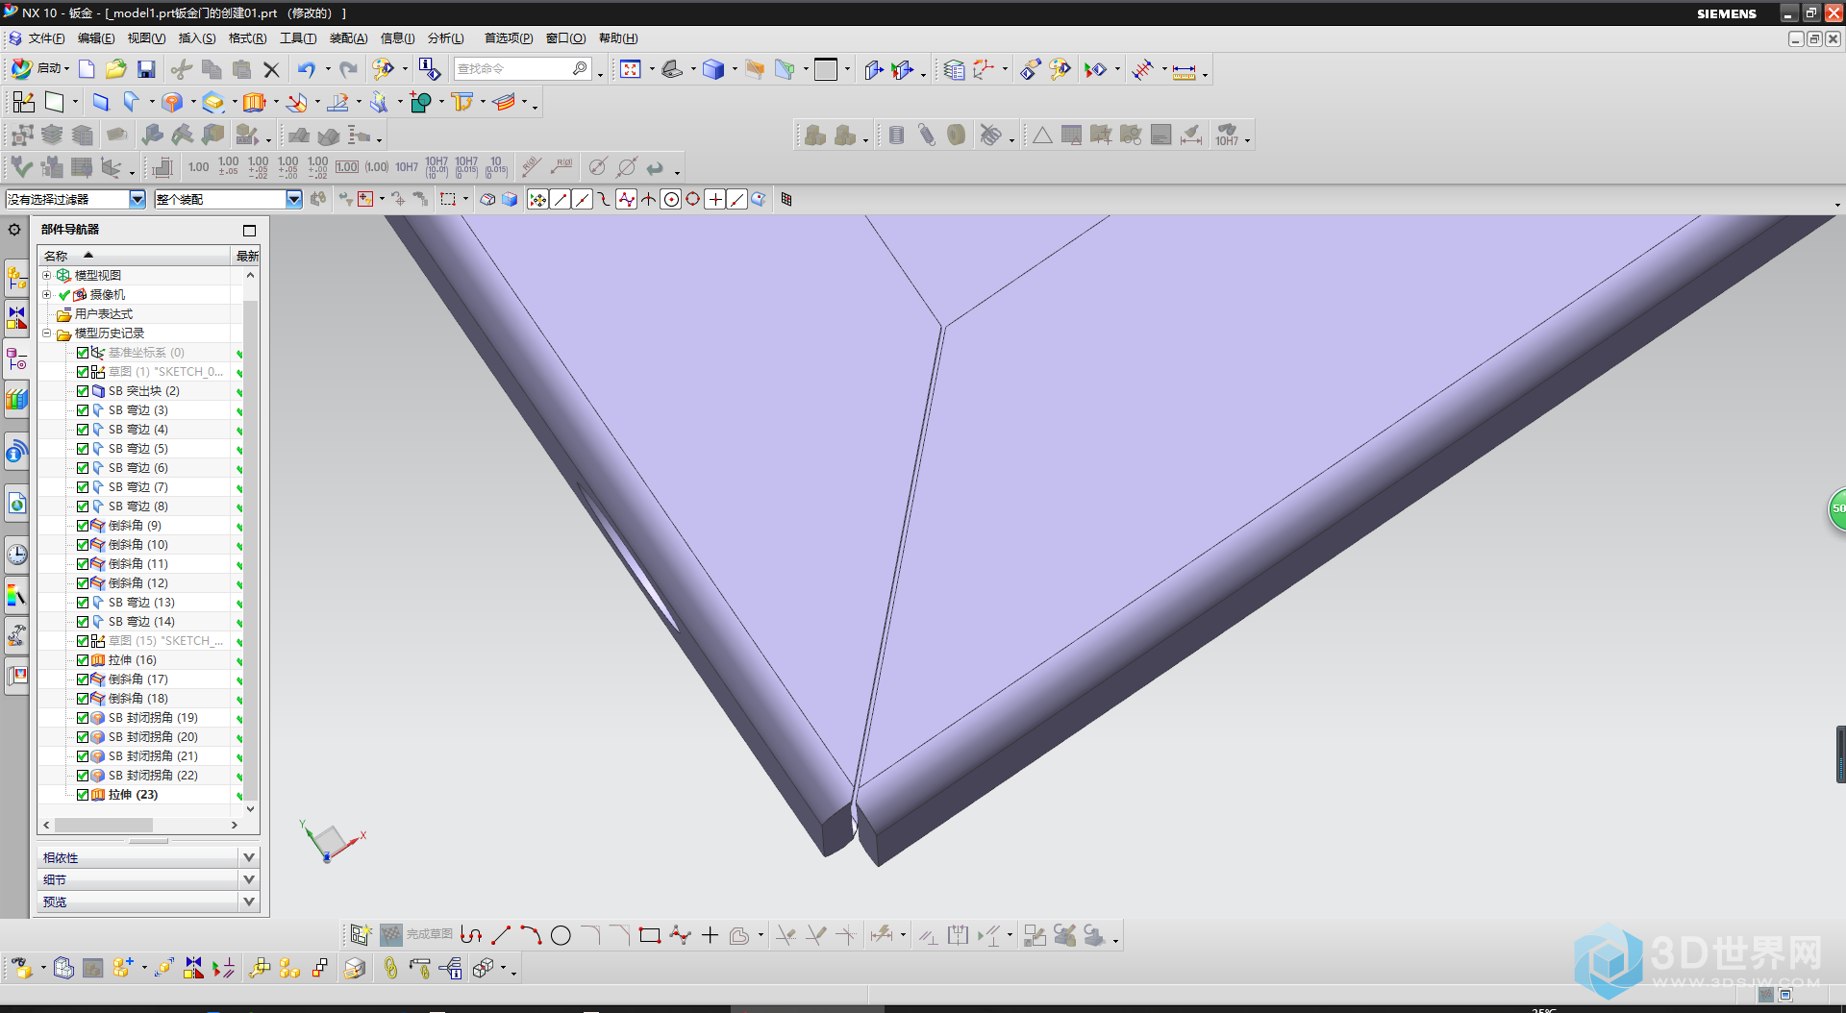
Task: Open the 工具(T) menu
Action: click(x=298, y=38)
